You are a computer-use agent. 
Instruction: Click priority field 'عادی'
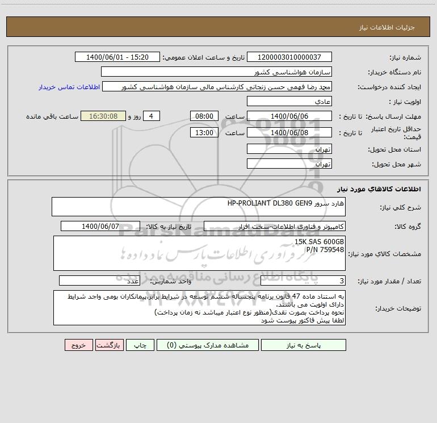click(289, 102)
